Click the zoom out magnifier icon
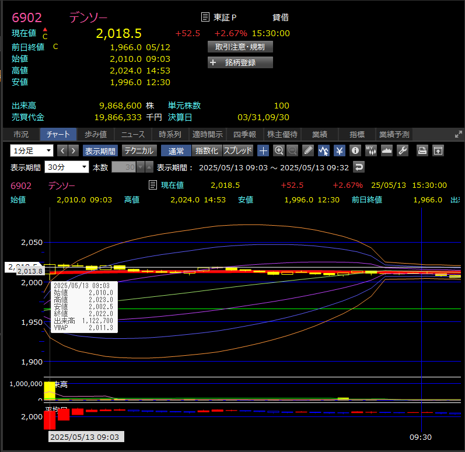The width and height of the screenshot is (465, 452). pyautogui.click(x=292, y=150)
